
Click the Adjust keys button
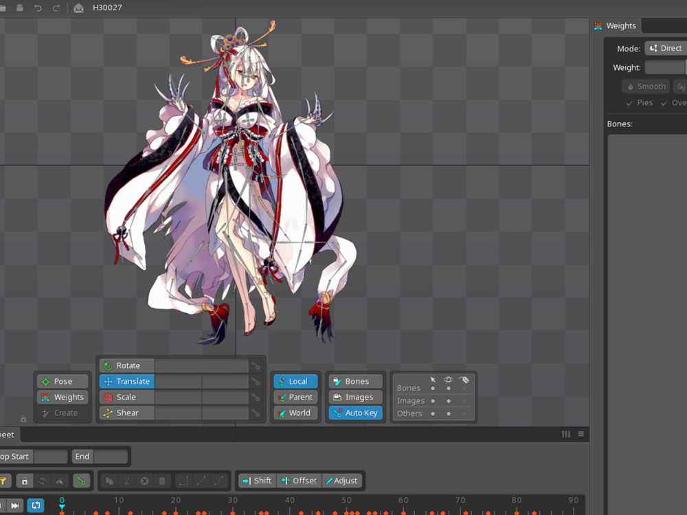pyautogui.click(x=342, y=481)
